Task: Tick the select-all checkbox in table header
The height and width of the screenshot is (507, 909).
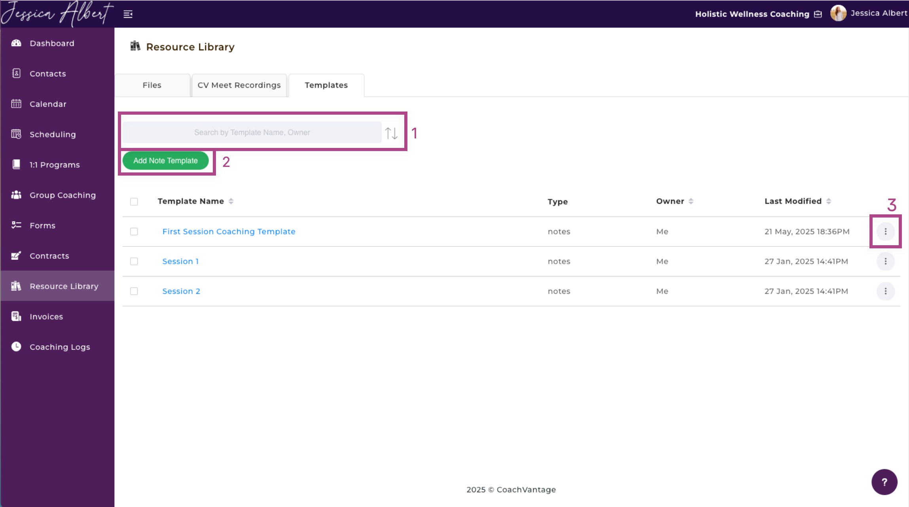Action: point(134,202)
